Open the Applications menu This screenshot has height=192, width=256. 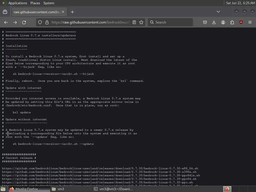[18, 3]
